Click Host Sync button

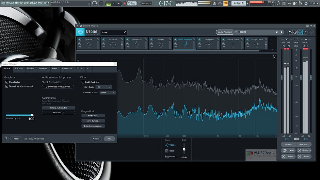tap(93, 116)
